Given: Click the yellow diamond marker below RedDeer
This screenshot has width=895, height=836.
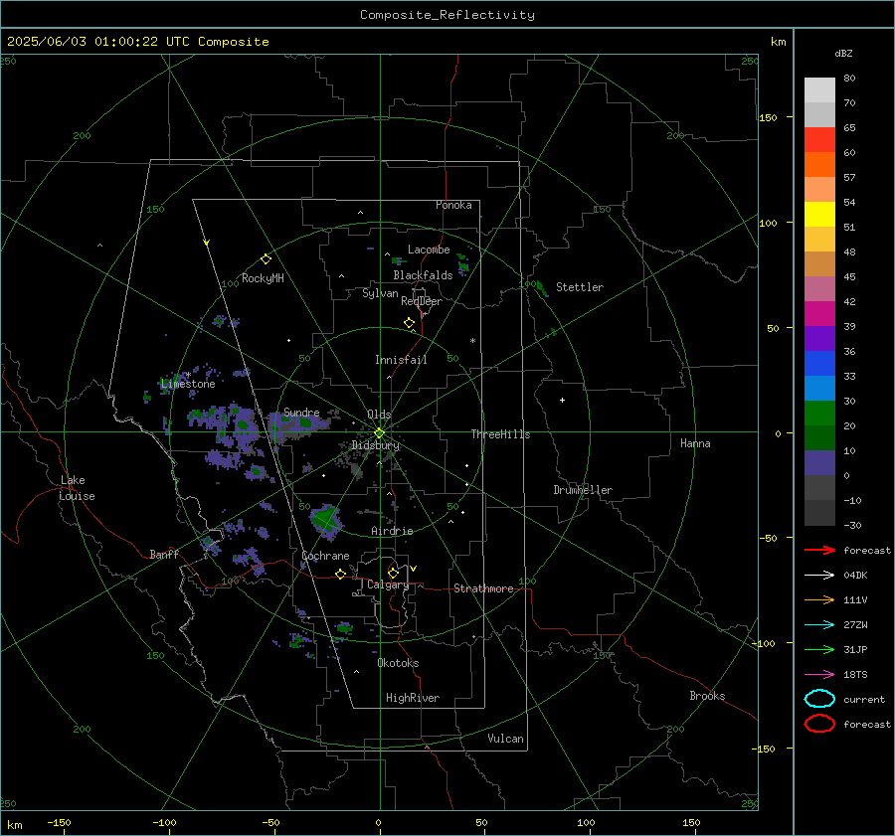Looking at the screenshot, I should point(409,323).
